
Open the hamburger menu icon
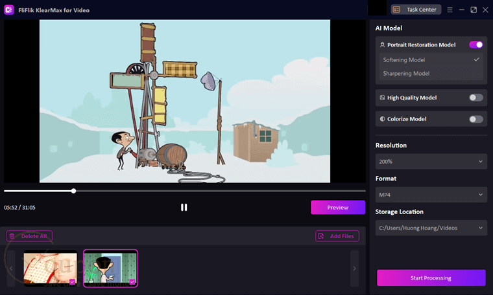tap(450, 10)
